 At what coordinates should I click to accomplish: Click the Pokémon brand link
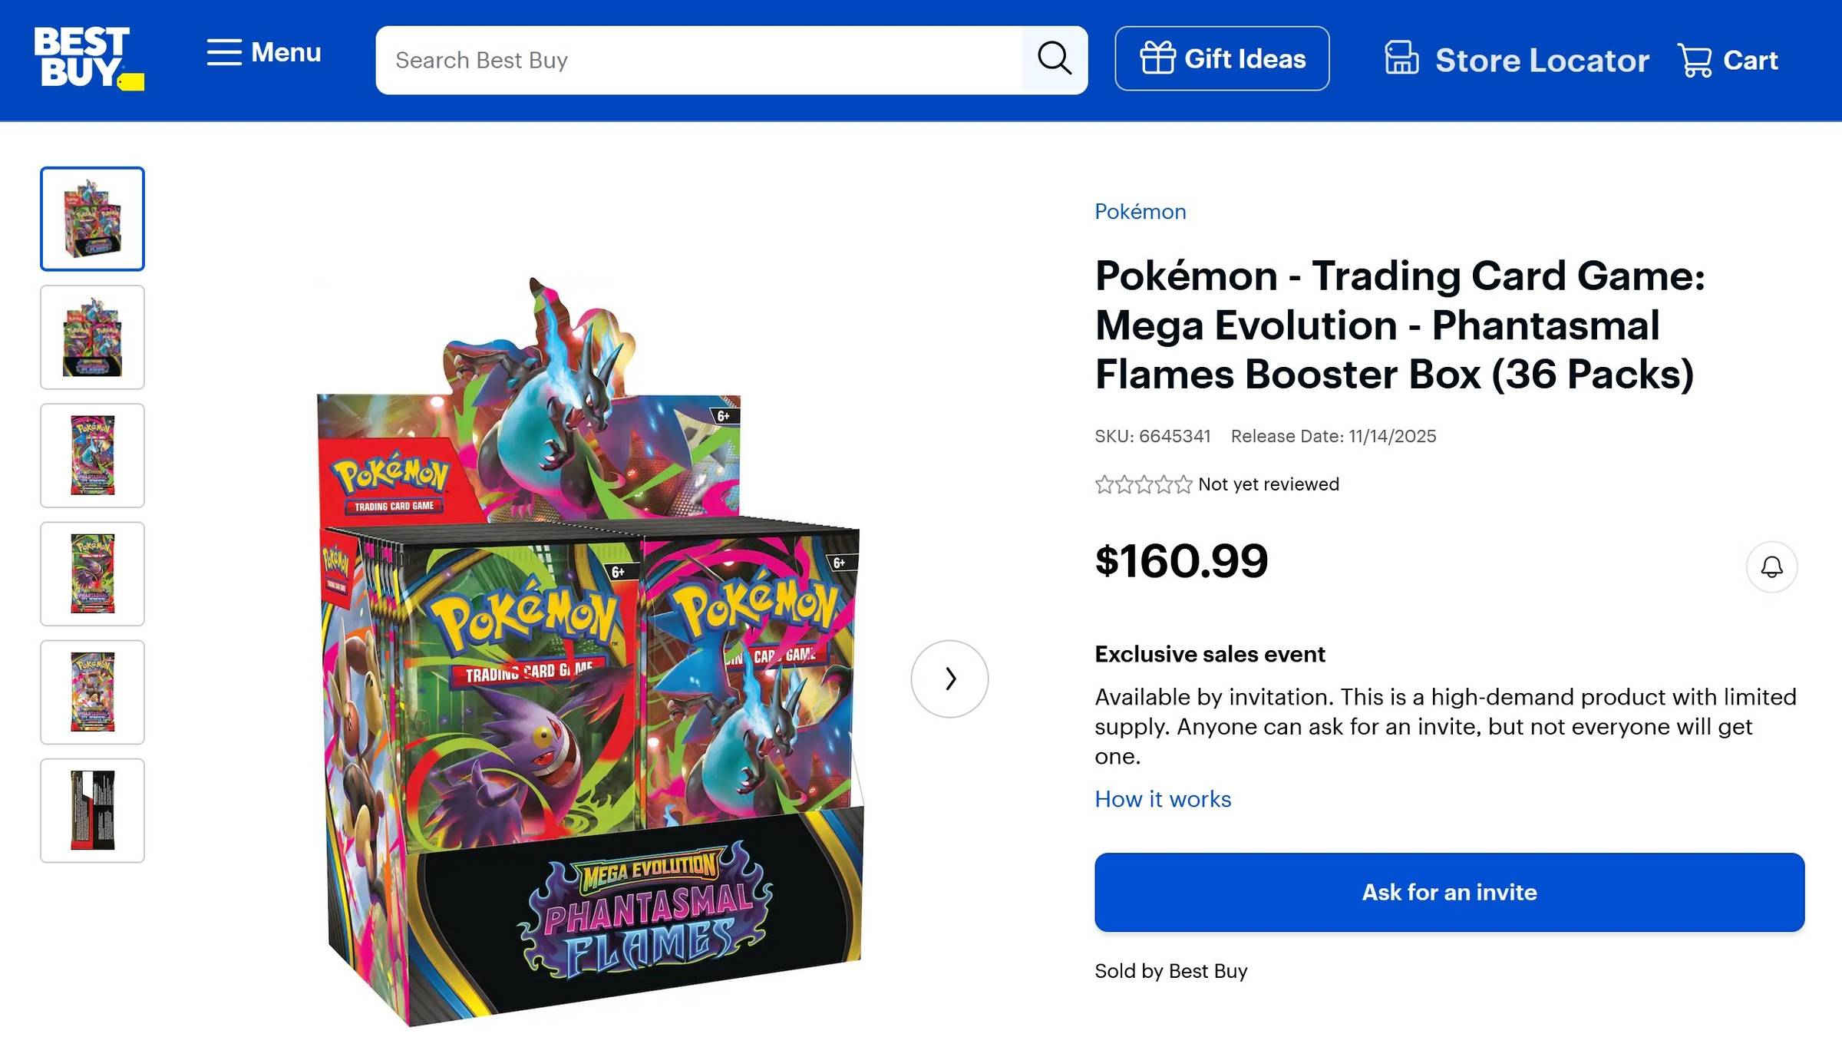pyautogui.click(x=1140, y=212)
